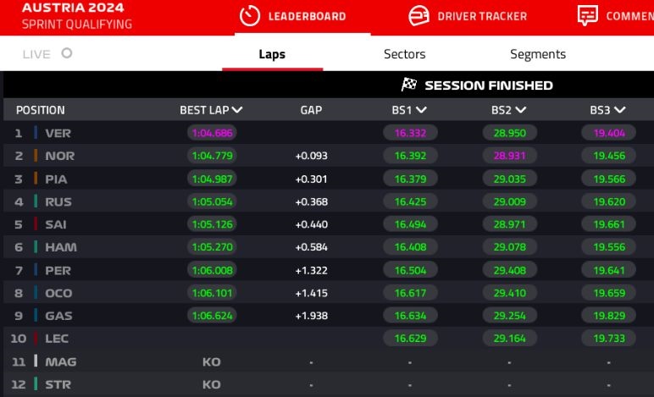Screen dimensions: 654x397
Task: Select the HAM driver row
Action: [x=60, y=247]
